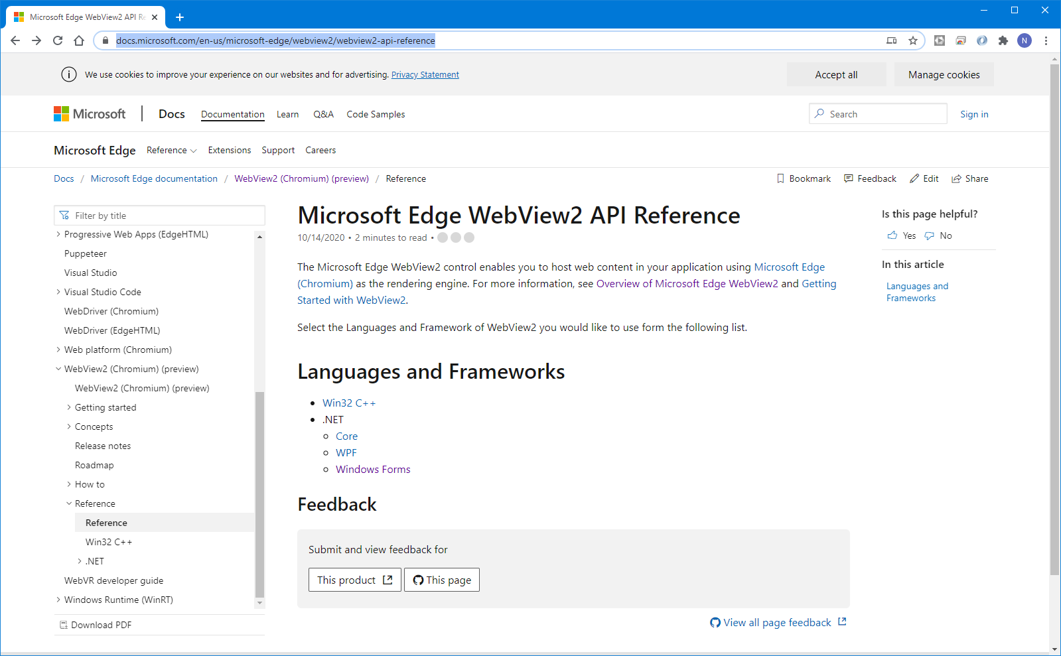Click the Download PDF icon link
This screenshot has height=656, width=1061.
click(x=96, y=625)
